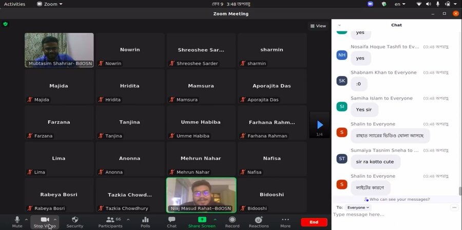Click the green Share Screen icon
The height and width of the screenshot is (230, 462).
[202, 220]
